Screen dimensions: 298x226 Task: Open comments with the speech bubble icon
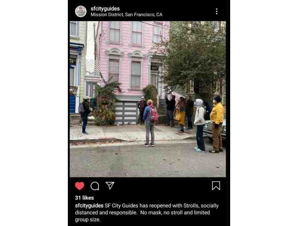[x=95, y=186]
